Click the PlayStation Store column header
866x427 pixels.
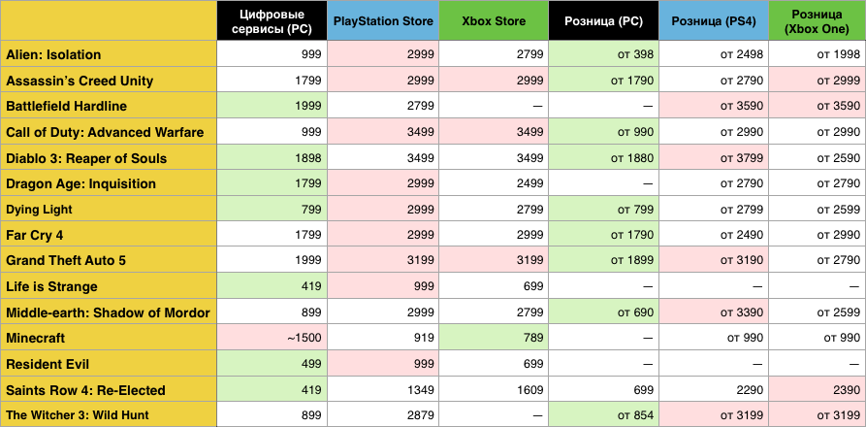point(381,20)
